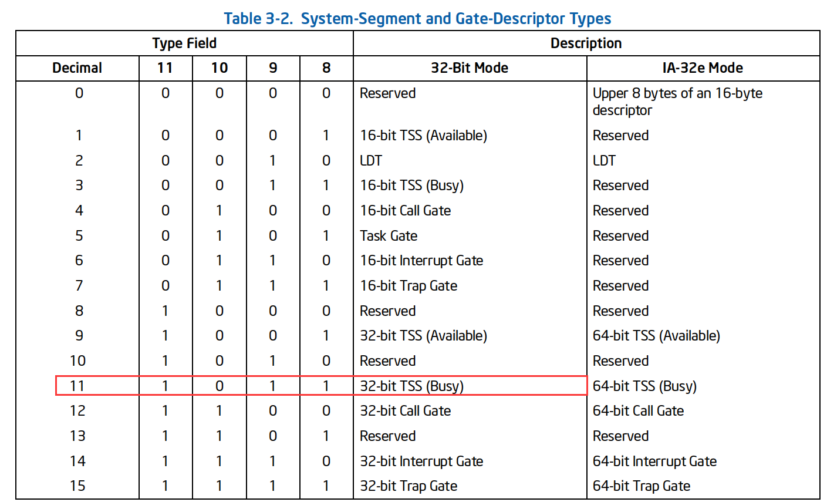The width and height of the screenshot is (827, 502).
Task: Click decimal value '14' row label
Action: coord(77,461)
